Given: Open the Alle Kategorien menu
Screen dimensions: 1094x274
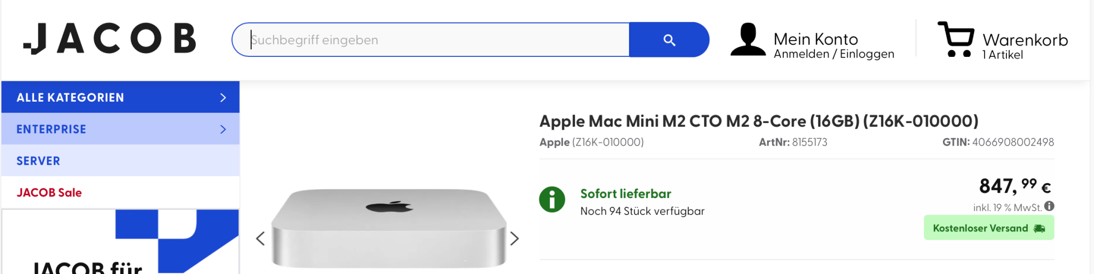Looking at the screenshot, I should tap(70, 97).
